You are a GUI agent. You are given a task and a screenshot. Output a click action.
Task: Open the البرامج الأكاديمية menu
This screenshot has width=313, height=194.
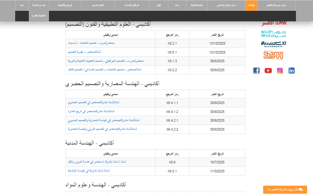(x=65, y=6)
